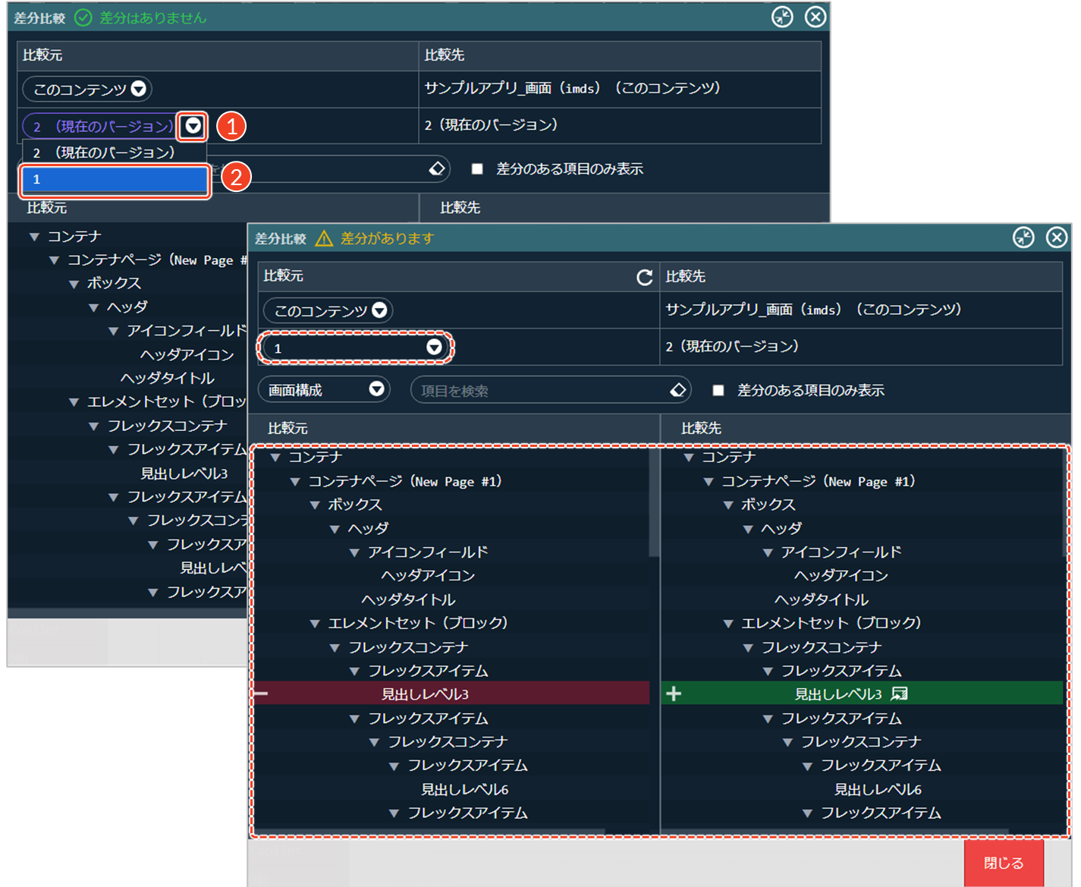
Task: Click the eraser icon in 項目を検索 field
Action: tap(677, 390)
